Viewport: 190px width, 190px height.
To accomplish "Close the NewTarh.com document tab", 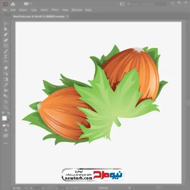I will pos(67,16).
